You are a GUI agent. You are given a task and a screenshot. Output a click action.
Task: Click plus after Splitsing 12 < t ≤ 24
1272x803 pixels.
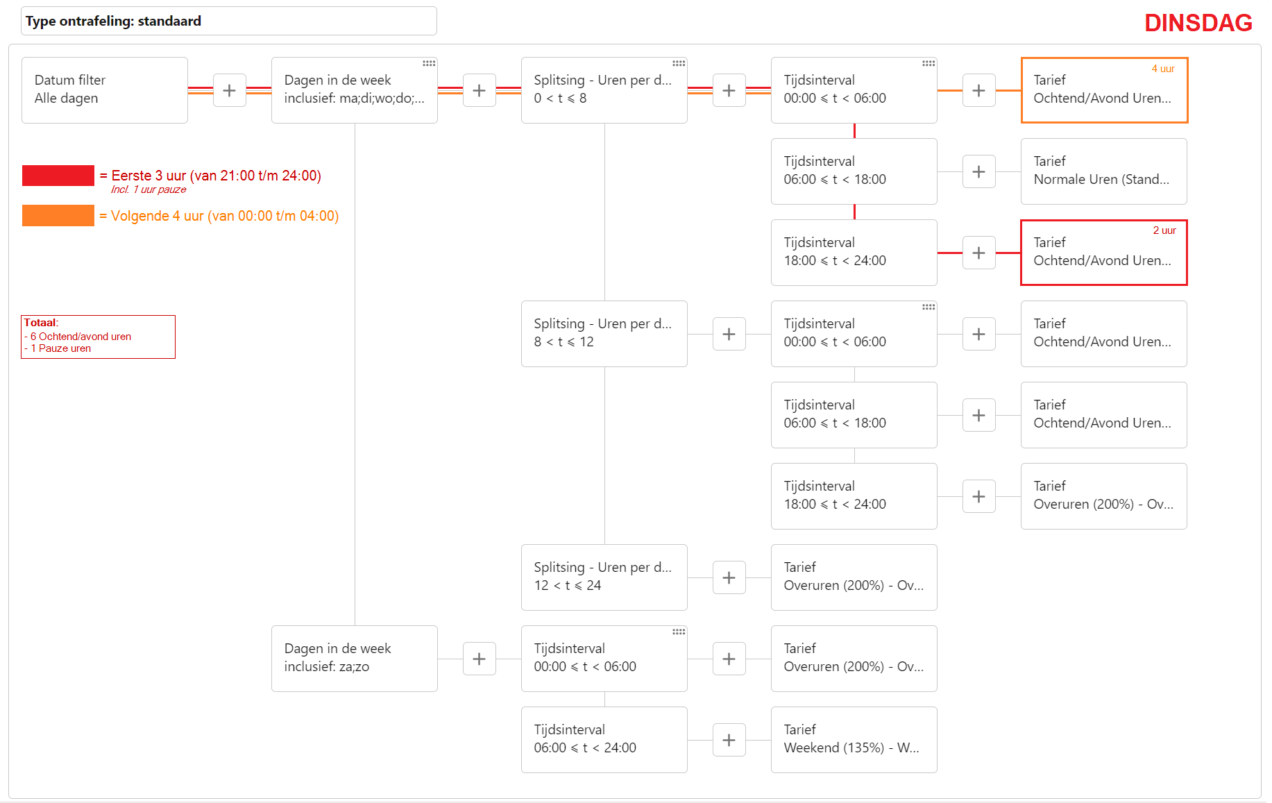[x=729, y=577]
